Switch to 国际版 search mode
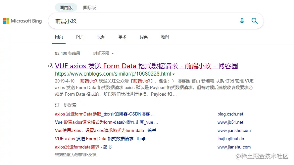 90,8
